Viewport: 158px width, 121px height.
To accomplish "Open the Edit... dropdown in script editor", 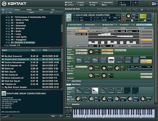I will [81, 46].
